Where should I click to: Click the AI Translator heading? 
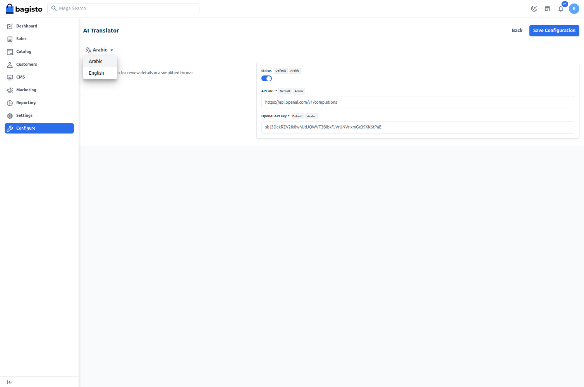coord(101,31)
